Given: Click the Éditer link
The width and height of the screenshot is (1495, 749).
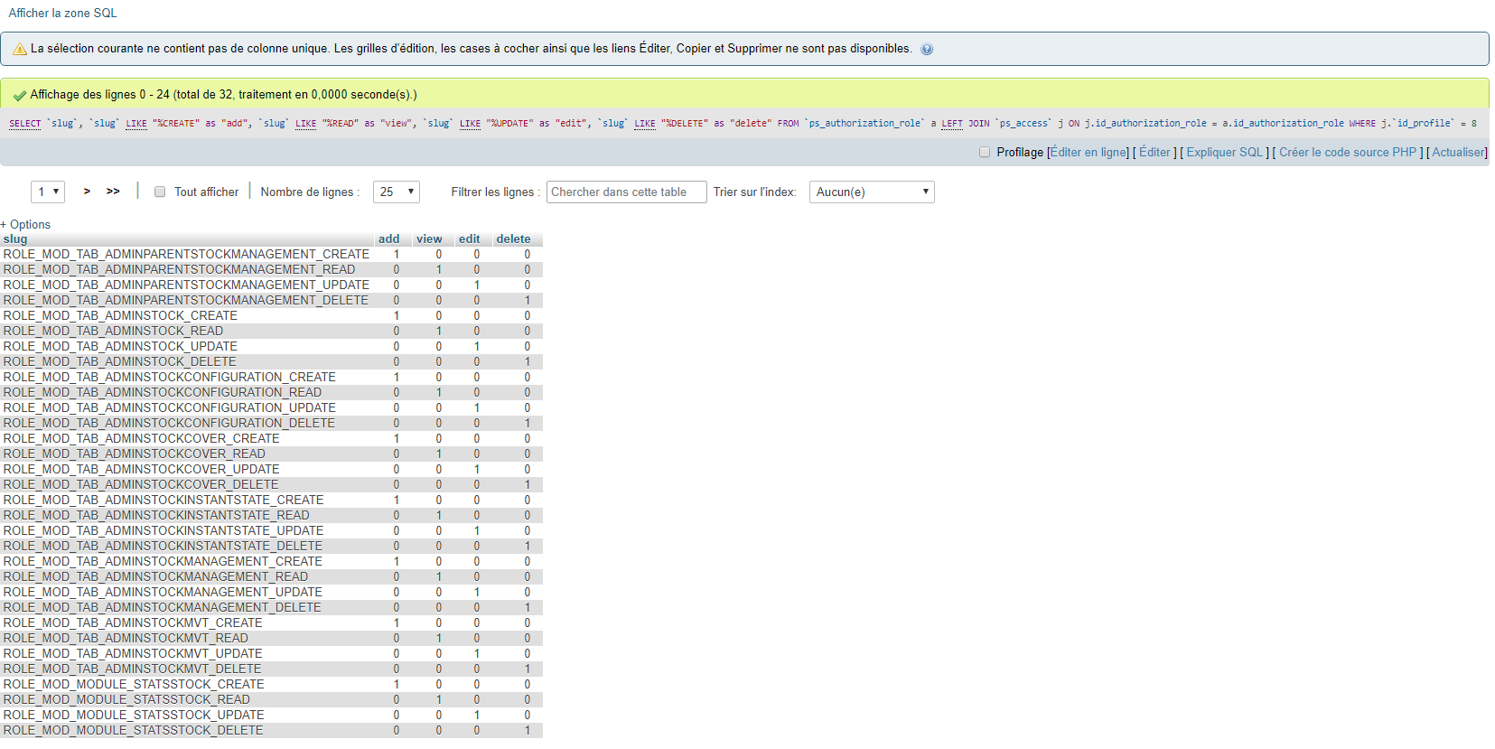Looking at the screenshot, I should coord(1154,152).
